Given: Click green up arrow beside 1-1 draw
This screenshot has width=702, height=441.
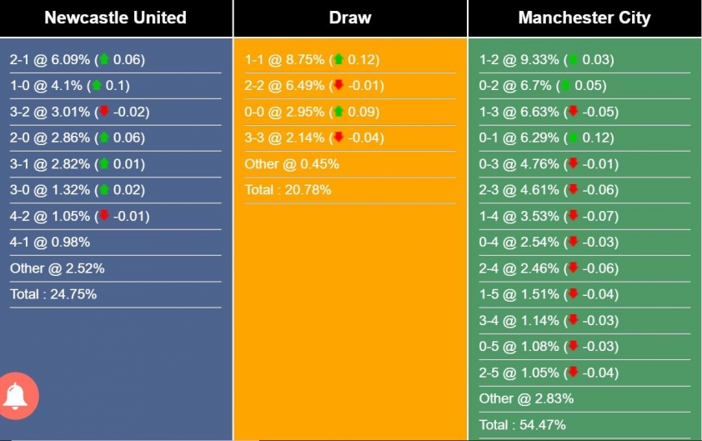Looking at the screenshot, I should [x=338, y=59].
